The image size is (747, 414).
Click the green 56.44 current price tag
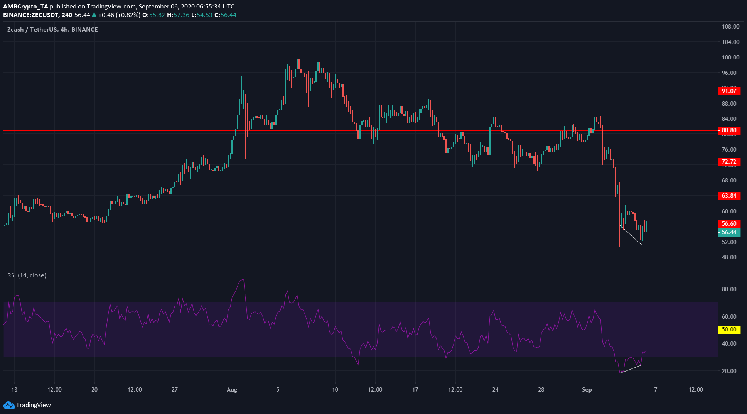pos(729,232)
